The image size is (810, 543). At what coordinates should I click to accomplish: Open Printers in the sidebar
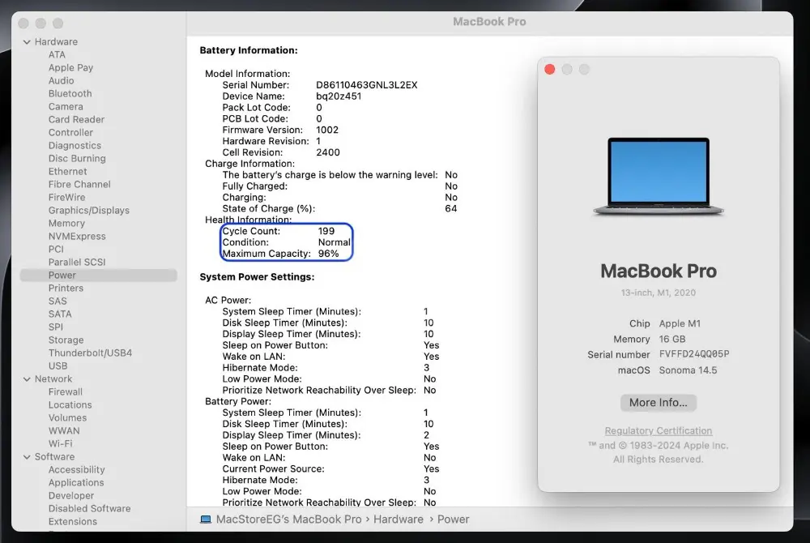pyautogui.click(x=66, y=289)
